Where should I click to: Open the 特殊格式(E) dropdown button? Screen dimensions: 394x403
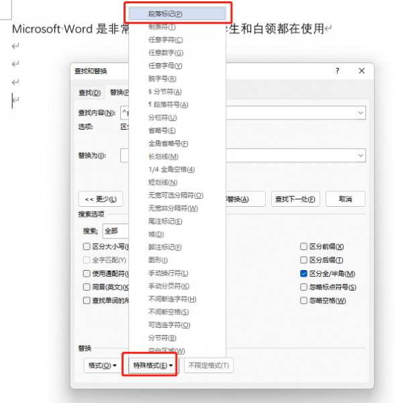pyautogui.click(x=153, y=365)
